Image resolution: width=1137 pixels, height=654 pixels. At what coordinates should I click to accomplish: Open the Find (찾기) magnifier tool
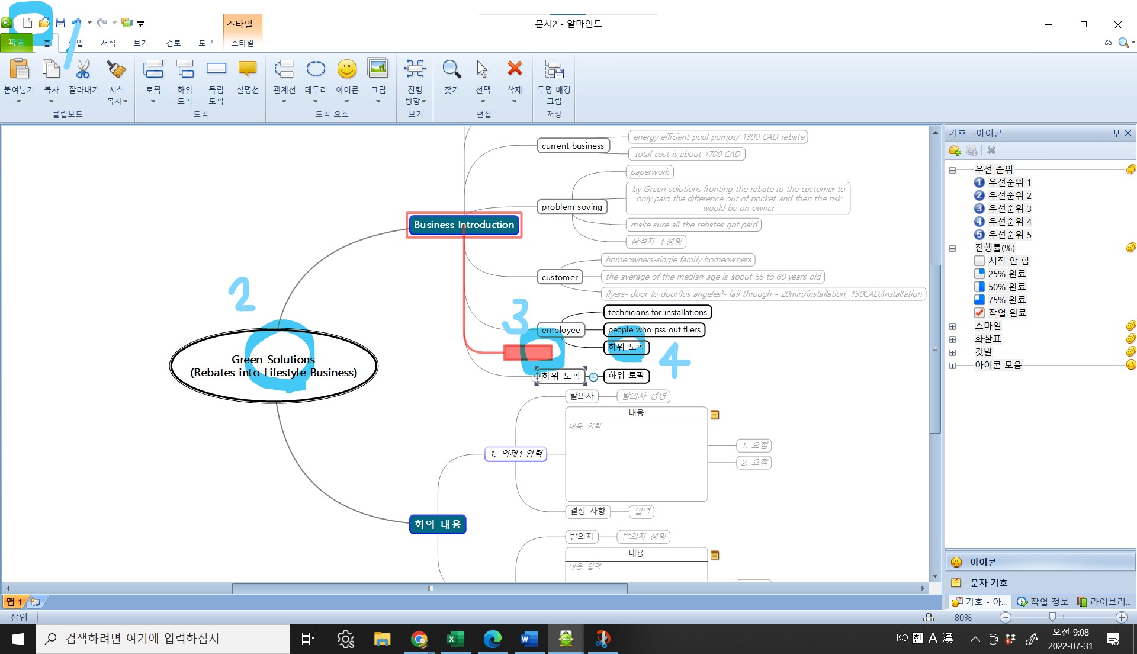(451, 69)
